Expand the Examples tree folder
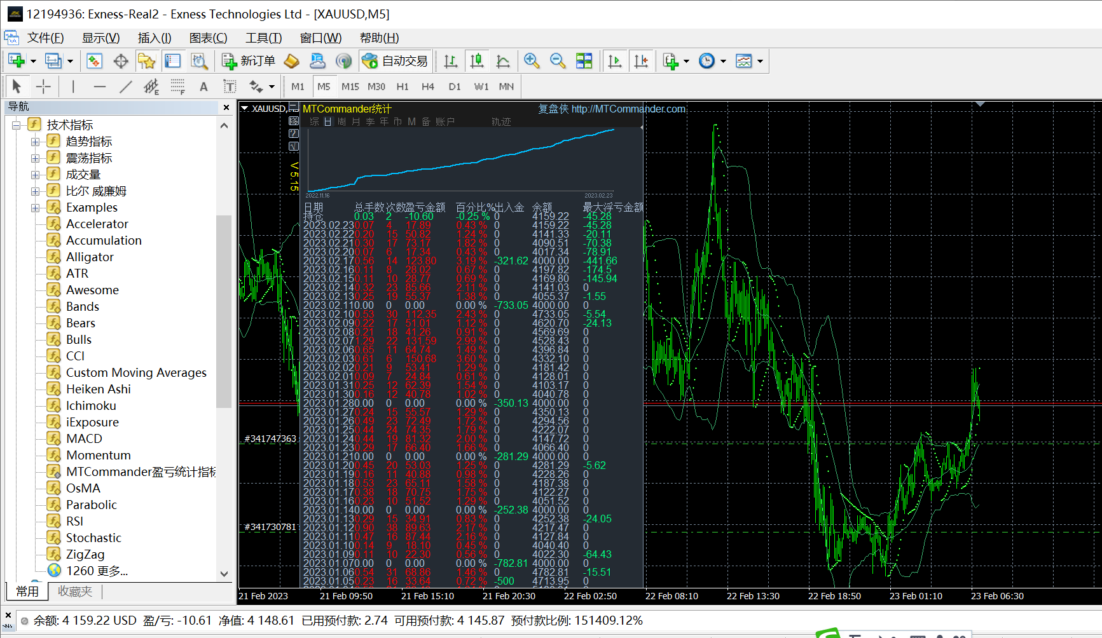This screenshot has width=1102, height=638. click(36, 208)
